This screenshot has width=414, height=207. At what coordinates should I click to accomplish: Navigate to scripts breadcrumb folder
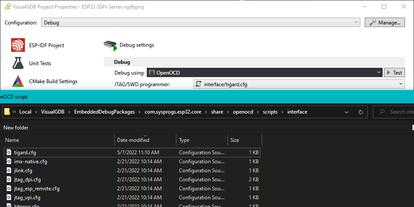pyautogui.click(x=270, y=112)
